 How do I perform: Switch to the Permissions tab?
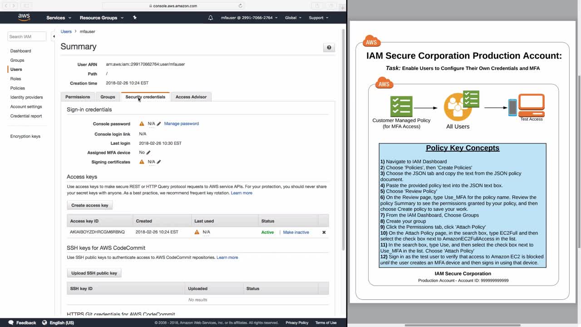click(x=78, y=97)
